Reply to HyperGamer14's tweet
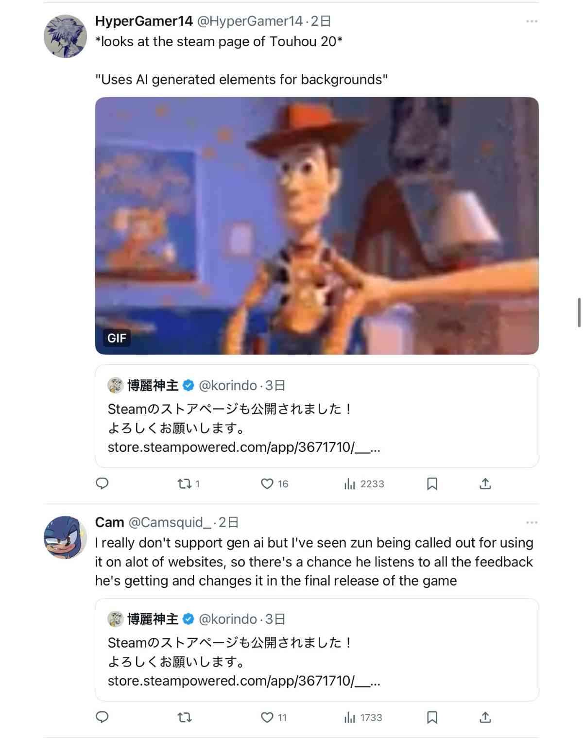This screenshot has width=583, height=739. point(102,483)
